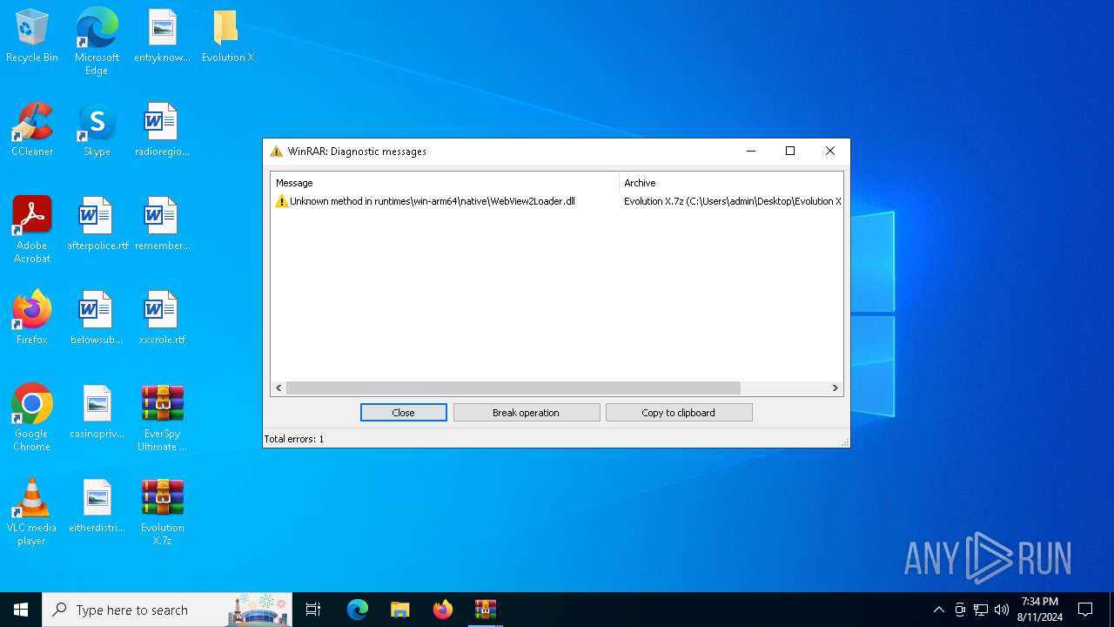
Task: Select the eitherdistri image file icon
Action: tap(97, 507)
